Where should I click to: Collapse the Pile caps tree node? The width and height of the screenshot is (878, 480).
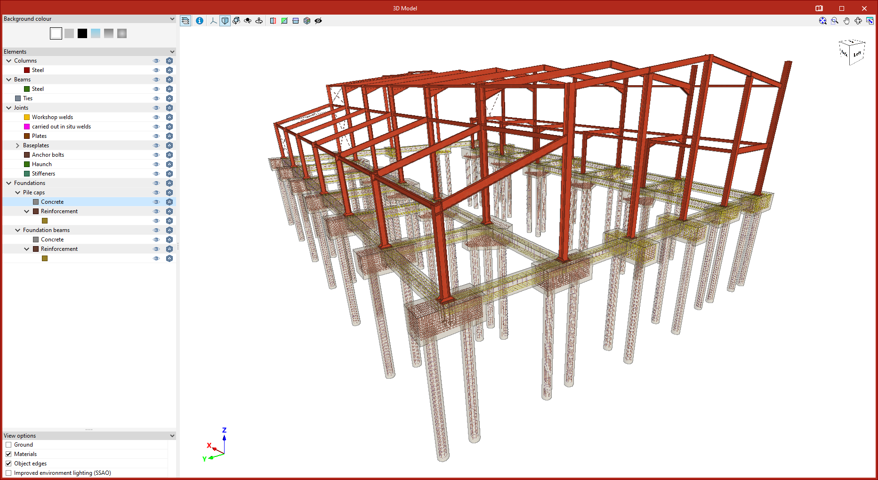(x=17, y=192)
